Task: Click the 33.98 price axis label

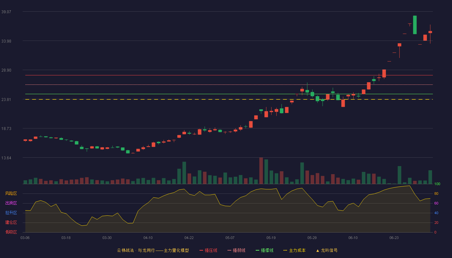Action: click(6, 41)
